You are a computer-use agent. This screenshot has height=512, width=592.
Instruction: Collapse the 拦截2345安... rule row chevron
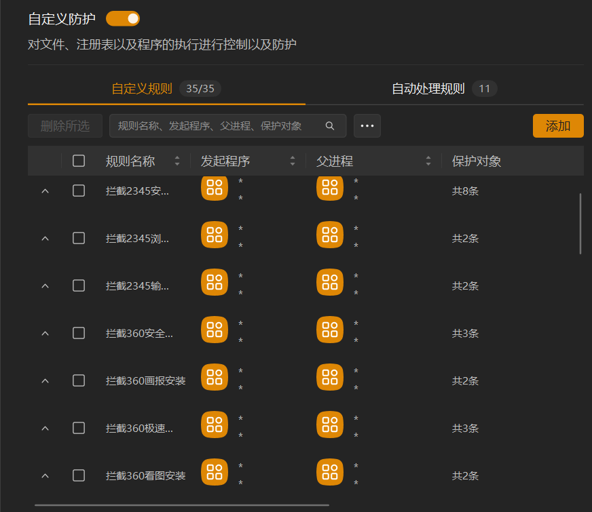tap(45, 191)
